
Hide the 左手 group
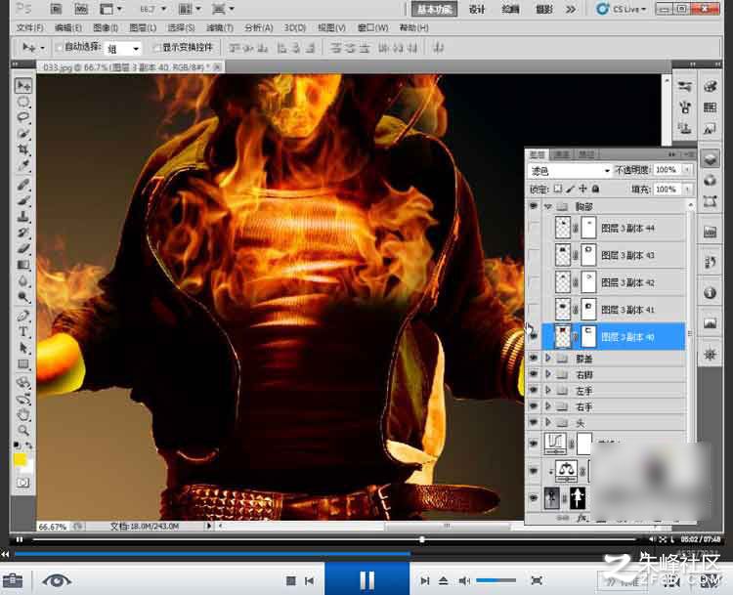pos(533,390)
